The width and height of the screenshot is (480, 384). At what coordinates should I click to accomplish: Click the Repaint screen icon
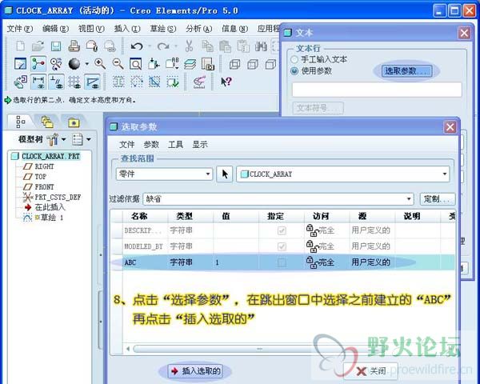21,64
